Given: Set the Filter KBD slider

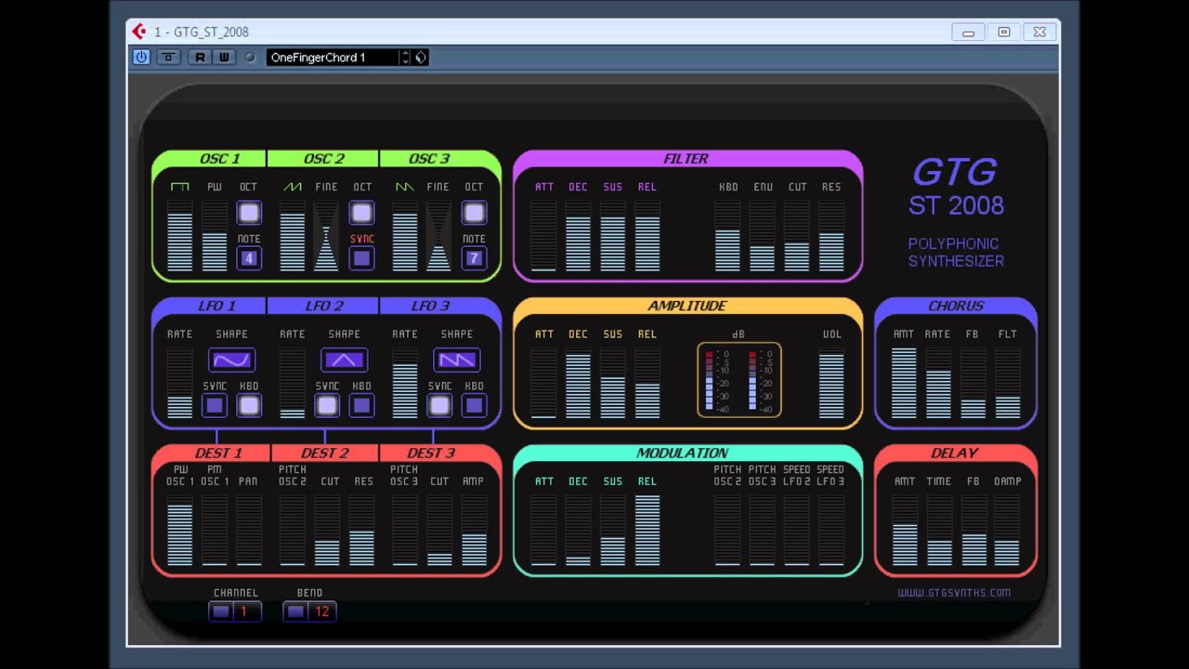Looking at the screenshot, I should coord(727,236).
